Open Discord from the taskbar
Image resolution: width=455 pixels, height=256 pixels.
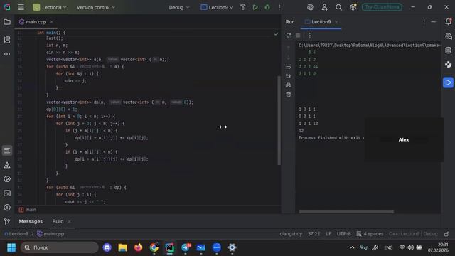[107, 247]
